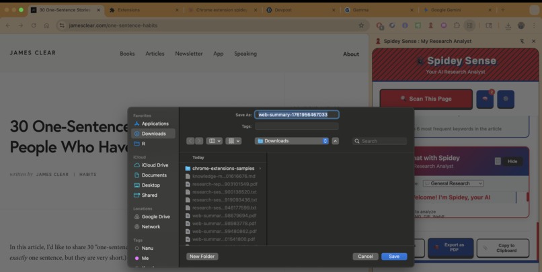
Task: Open Desktop in sidebar
Action: [153, 185]
